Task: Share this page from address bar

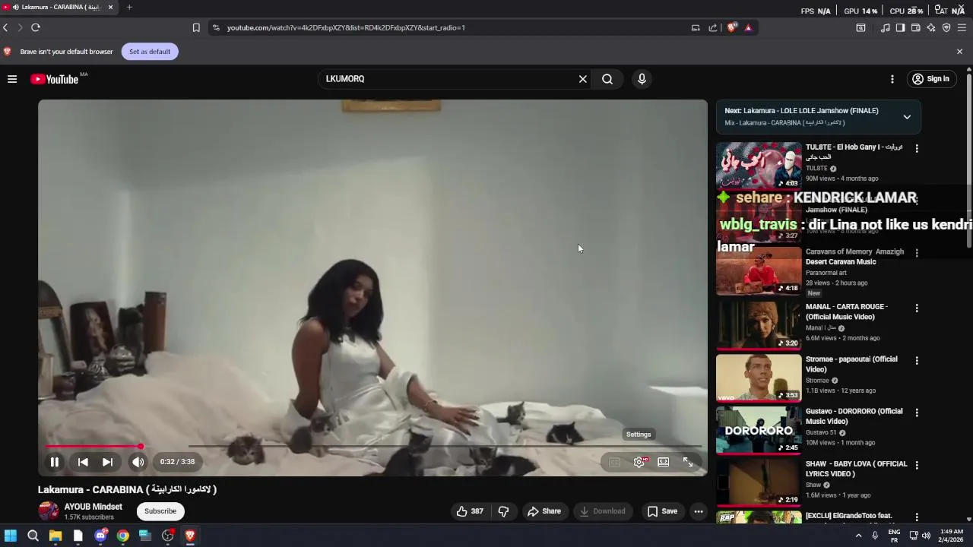Action: (x=713, y=27)
